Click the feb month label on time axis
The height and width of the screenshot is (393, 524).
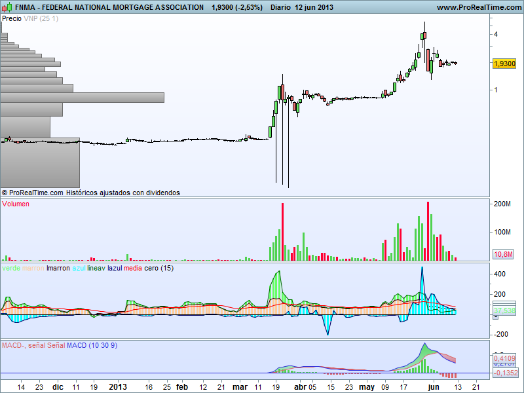[182, 386]
